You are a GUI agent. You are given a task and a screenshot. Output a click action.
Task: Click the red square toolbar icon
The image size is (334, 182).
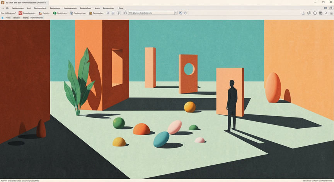pos(20,13)
